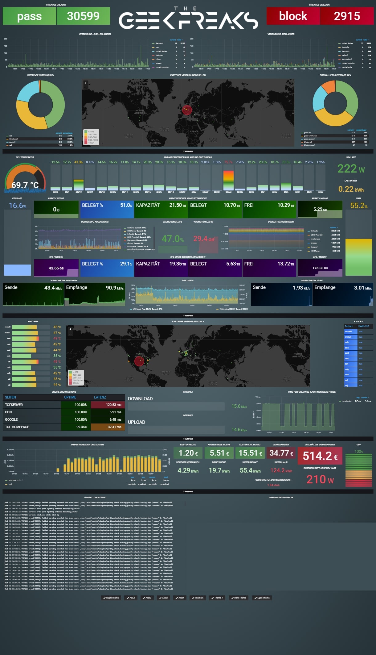This screenshot has height=655, width=376.
Task: Switch to the Alex3 theme
Action: [164, 598]
